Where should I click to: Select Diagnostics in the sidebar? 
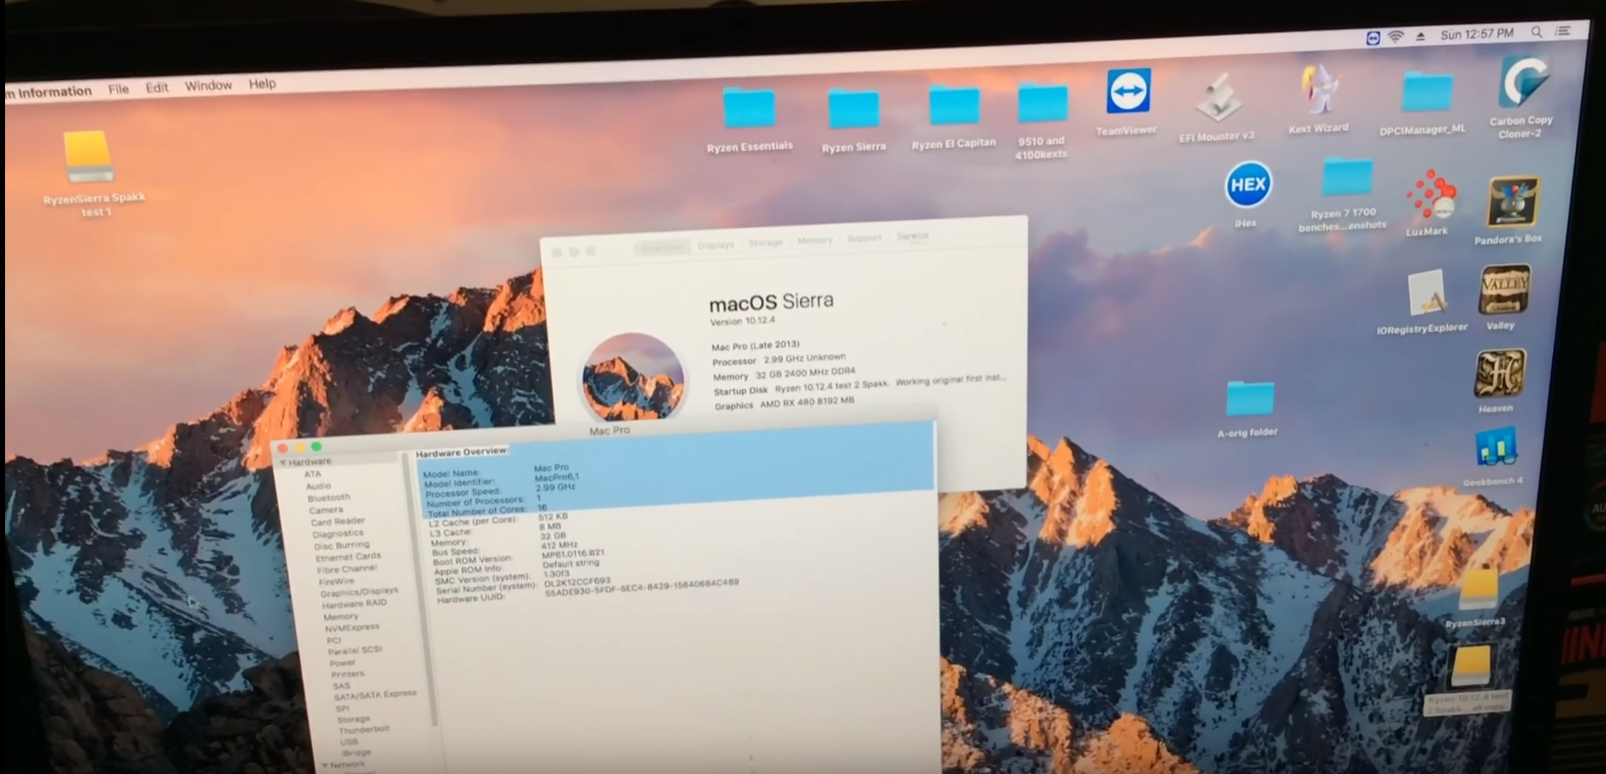[338, 533]
